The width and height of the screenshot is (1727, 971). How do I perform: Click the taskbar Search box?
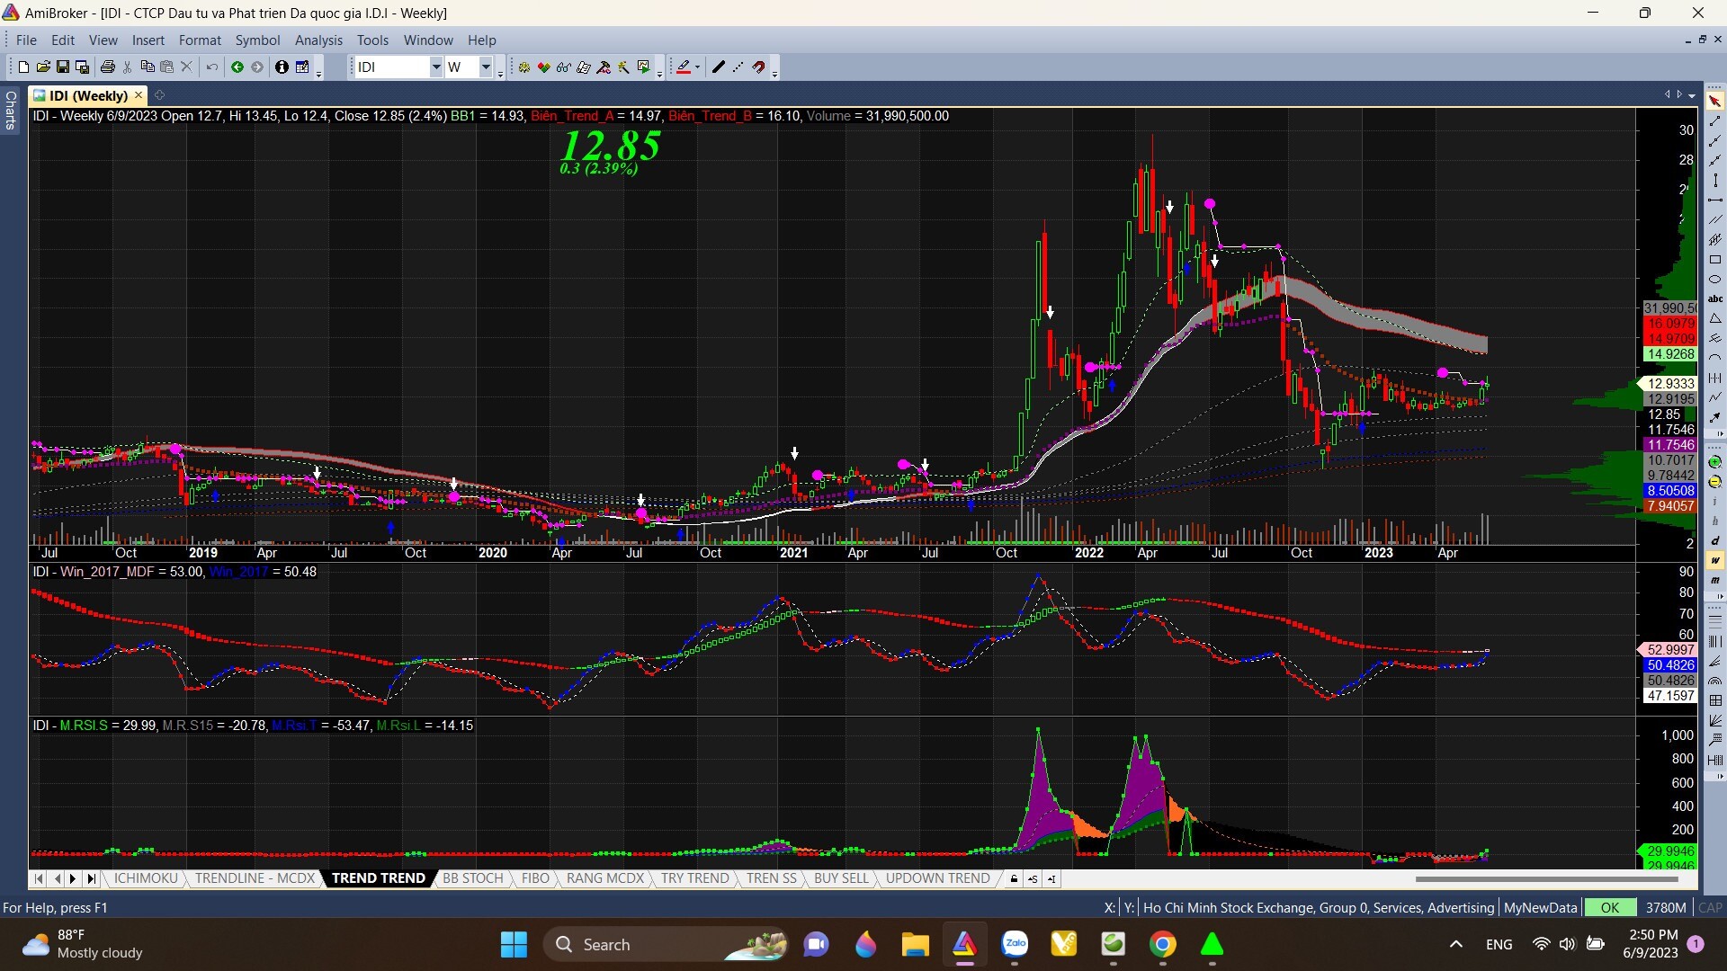(x=666, y=944)
